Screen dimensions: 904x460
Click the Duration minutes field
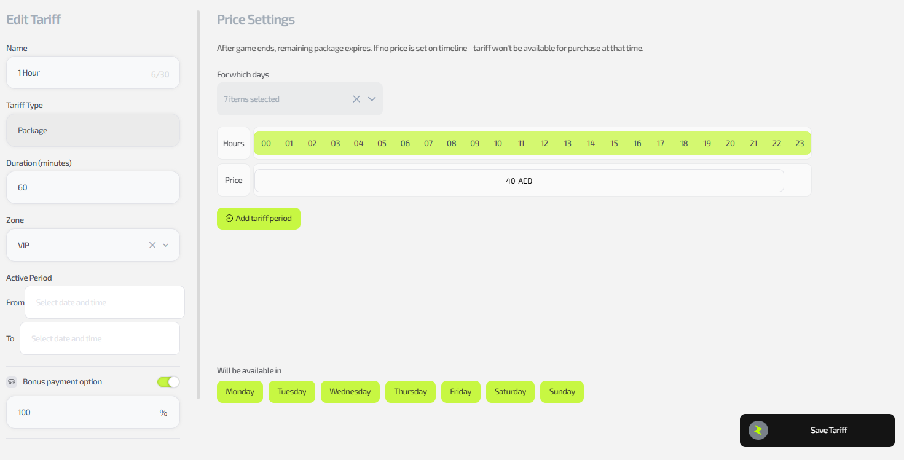point(93,187)
